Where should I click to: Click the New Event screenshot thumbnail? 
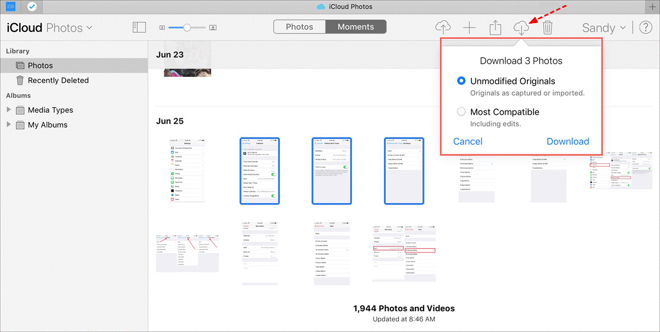coord(260,254)
